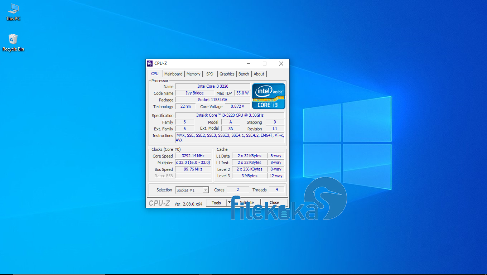Click the Bus Speed value 99.76 MHz
This screenshot has height=275, width=487.
[193, 169]
